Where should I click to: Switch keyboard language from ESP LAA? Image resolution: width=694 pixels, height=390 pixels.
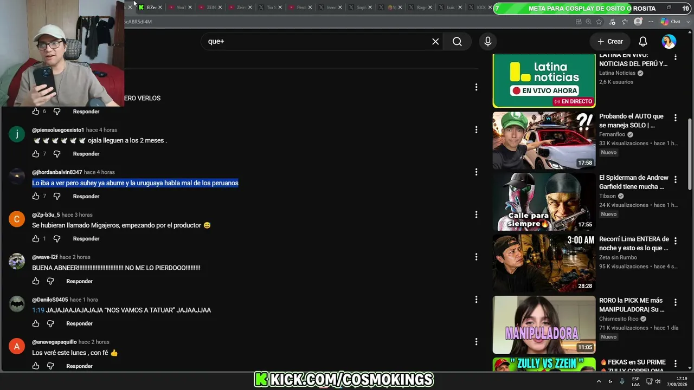(636, 381)
